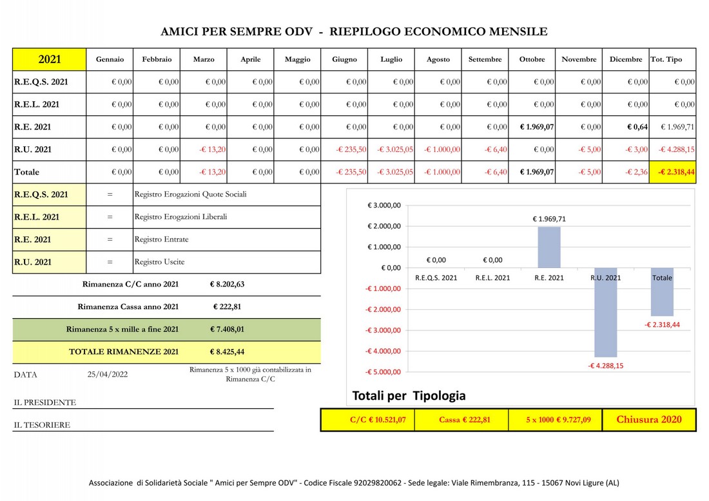Select the -€ 2,36 cell in Totale row
Screen dimensions: 709x501
[626, 172]
